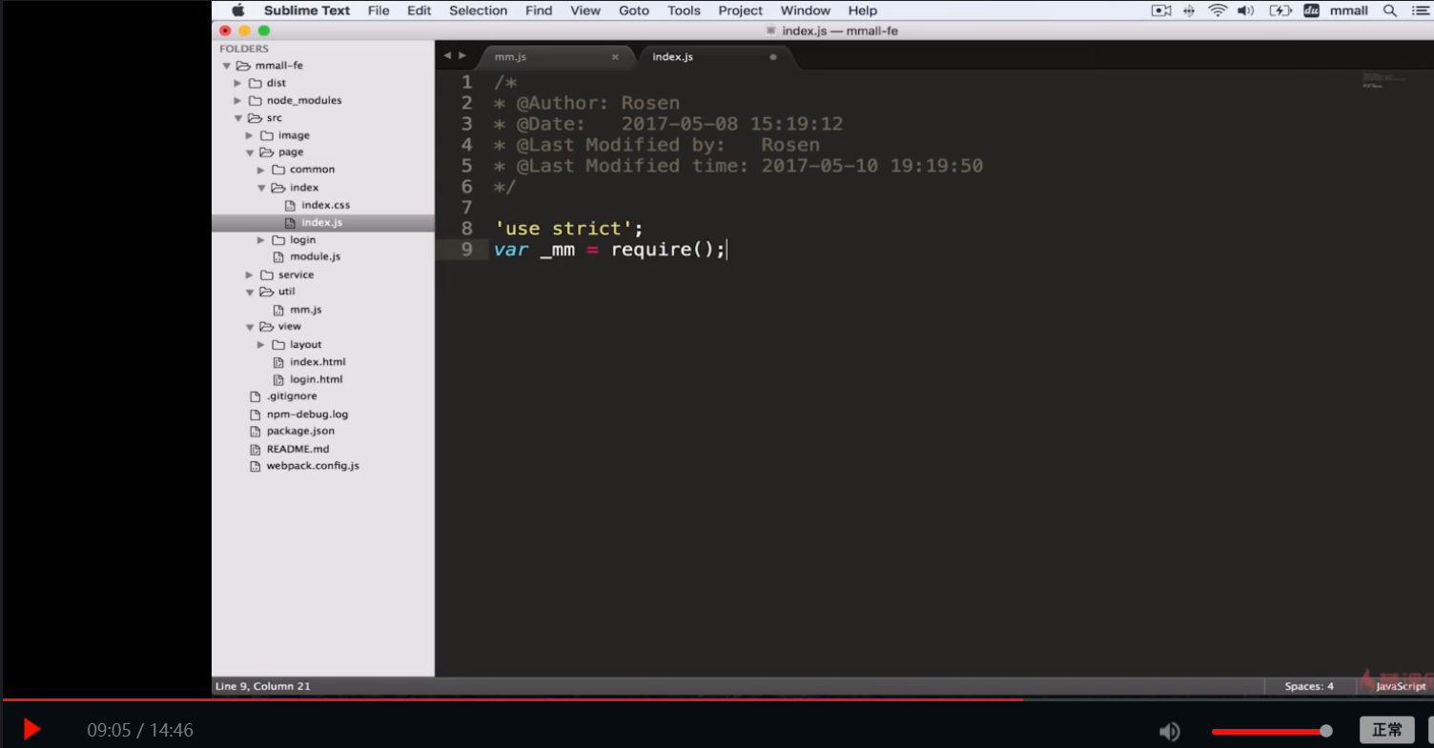This screenshot has width=1434, height=748.
Task: Open package.json file
Action: pos(300,431)
